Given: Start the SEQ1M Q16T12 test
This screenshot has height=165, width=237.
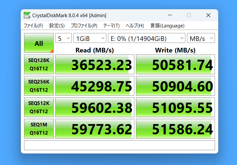Looking at the screenshot, I should click(x=39, y=129).
